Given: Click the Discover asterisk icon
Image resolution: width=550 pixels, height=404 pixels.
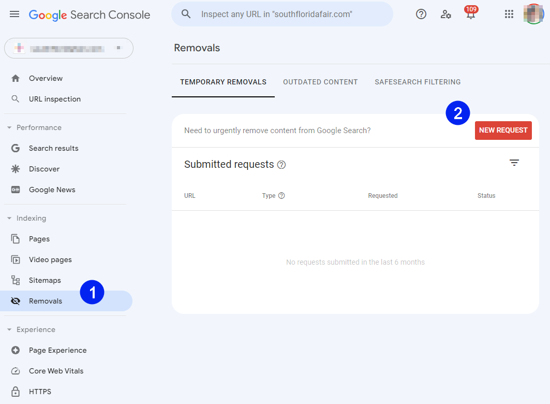Looking at the screenshot, I should point(16,169).
